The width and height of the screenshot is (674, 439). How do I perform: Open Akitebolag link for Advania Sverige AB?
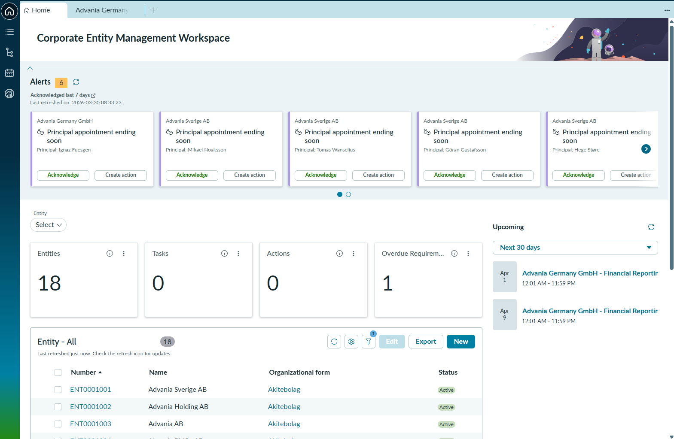(x=284, y=390)
